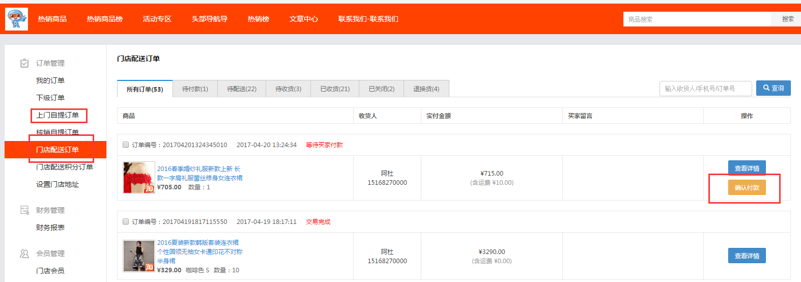
Task: Check the box for order 201704201324345010
Action: (126, 145)
